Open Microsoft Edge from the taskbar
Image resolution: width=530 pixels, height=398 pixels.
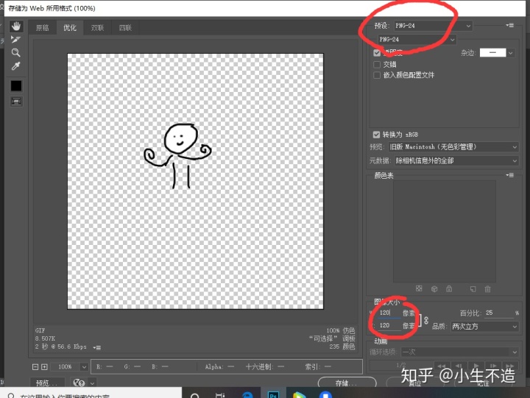[247, 394]
